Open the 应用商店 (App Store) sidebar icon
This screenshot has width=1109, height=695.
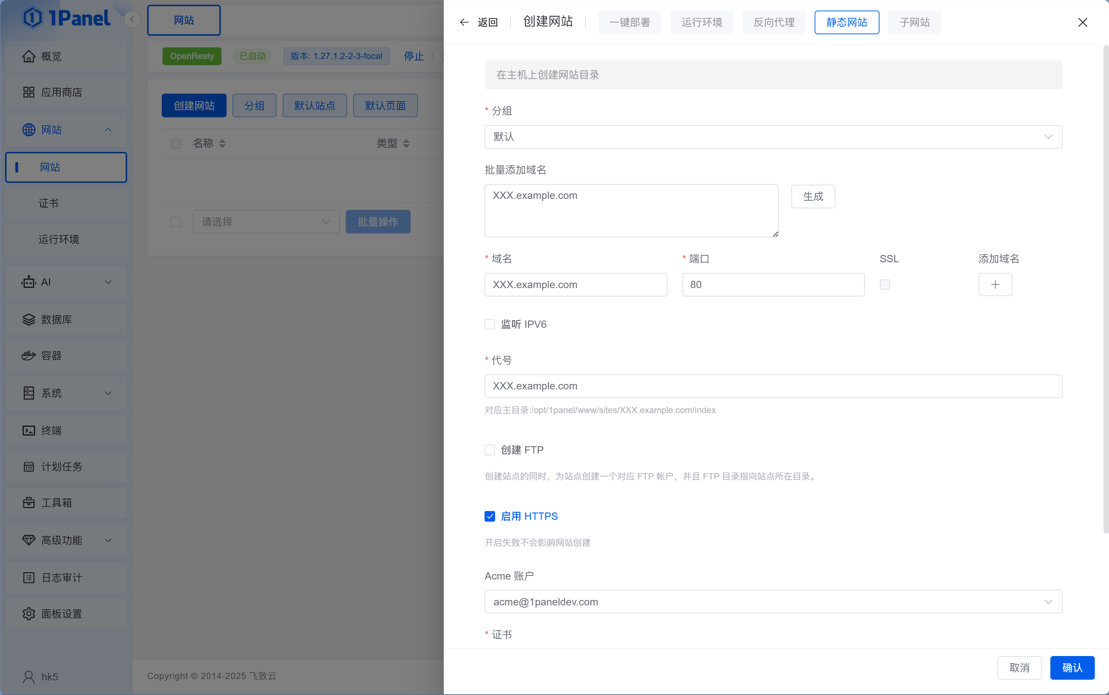(28, 92)
